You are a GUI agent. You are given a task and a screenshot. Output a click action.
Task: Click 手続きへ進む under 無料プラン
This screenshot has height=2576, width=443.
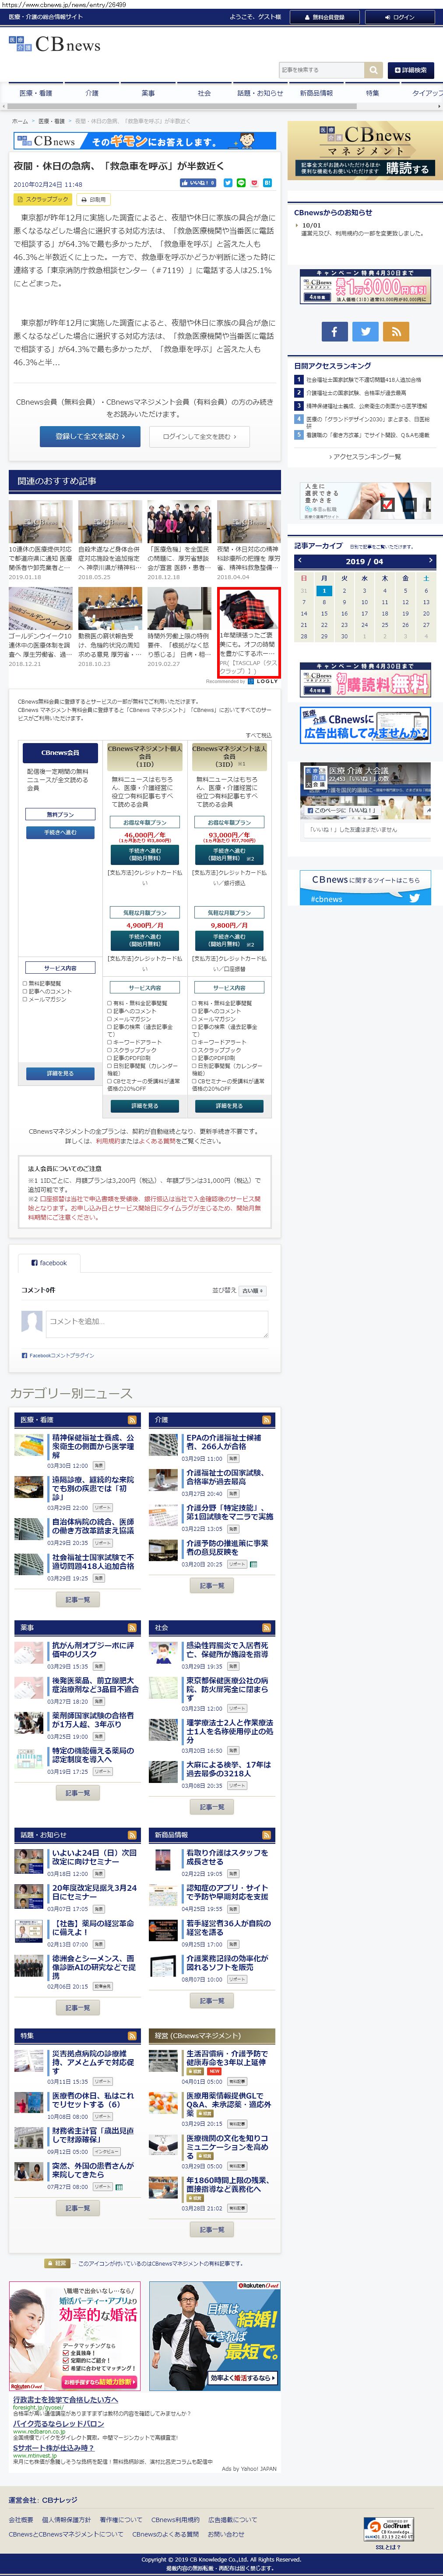[x=60, y=832]
